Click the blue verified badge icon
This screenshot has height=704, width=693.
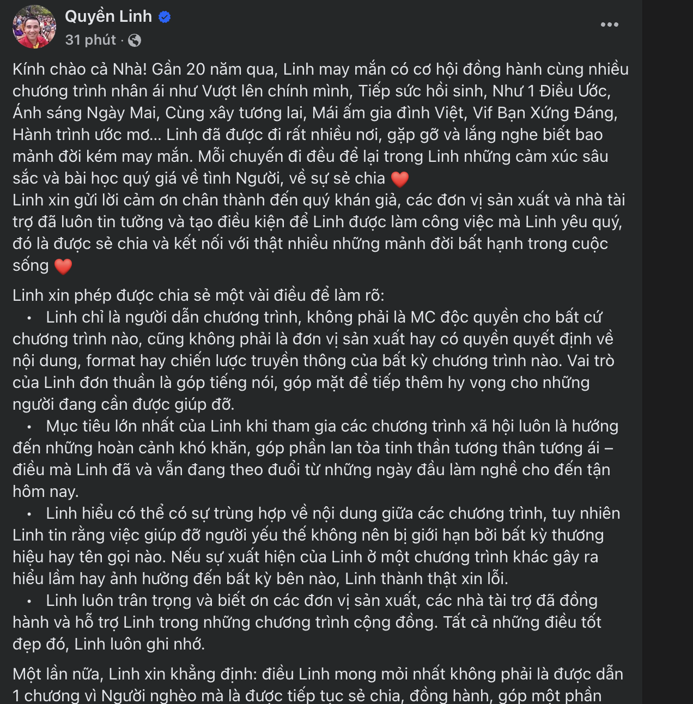pos(165,17)
